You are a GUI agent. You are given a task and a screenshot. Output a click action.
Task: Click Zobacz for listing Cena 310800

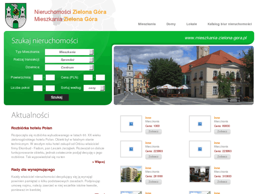(222, 182)
